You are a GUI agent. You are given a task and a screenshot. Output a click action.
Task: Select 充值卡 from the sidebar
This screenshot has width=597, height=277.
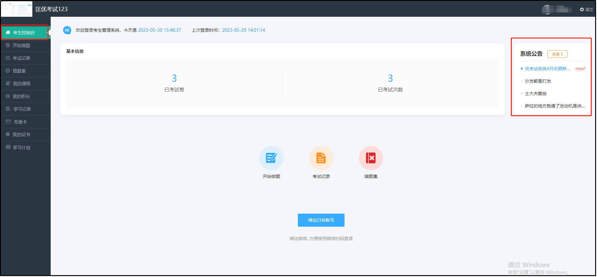pyautogui.click(x=25, y=122)
